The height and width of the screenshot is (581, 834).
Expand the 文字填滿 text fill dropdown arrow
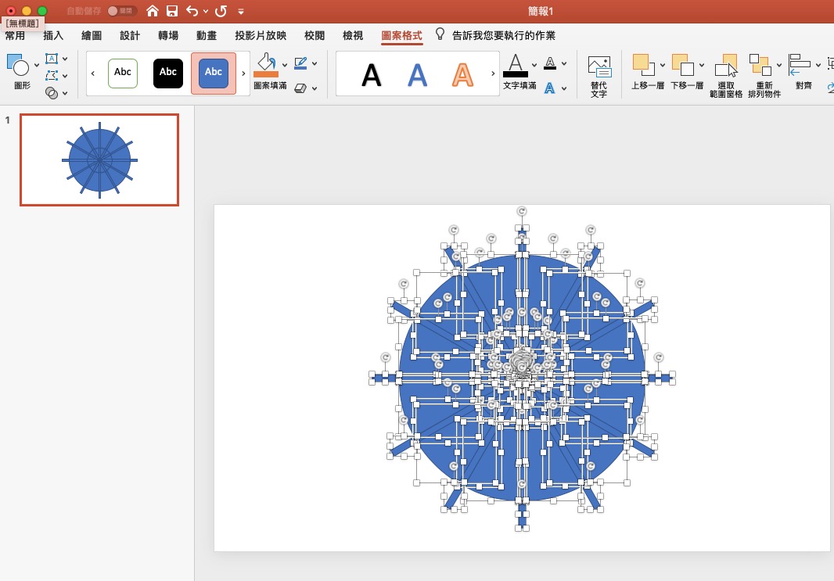pyautogui.click(x=534, y=64)
